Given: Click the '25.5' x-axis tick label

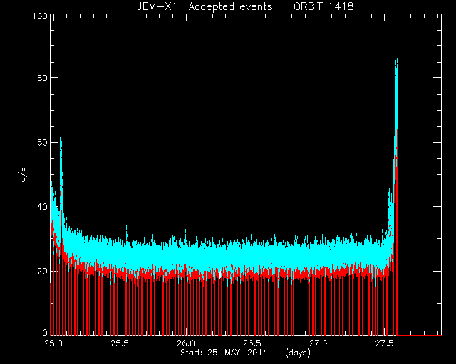Looking at the screenshot, I should click(x=120, y=343).
